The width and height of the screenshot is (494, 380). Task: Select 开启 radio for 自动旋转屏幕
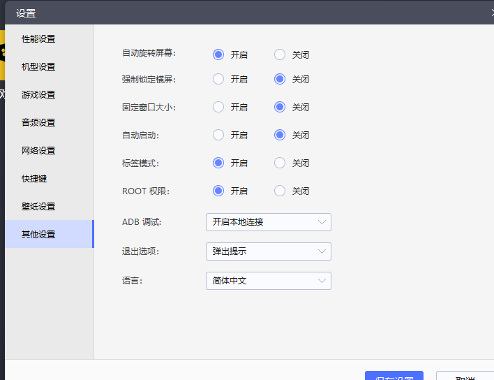pyautogui.click(x=218, y=54)
